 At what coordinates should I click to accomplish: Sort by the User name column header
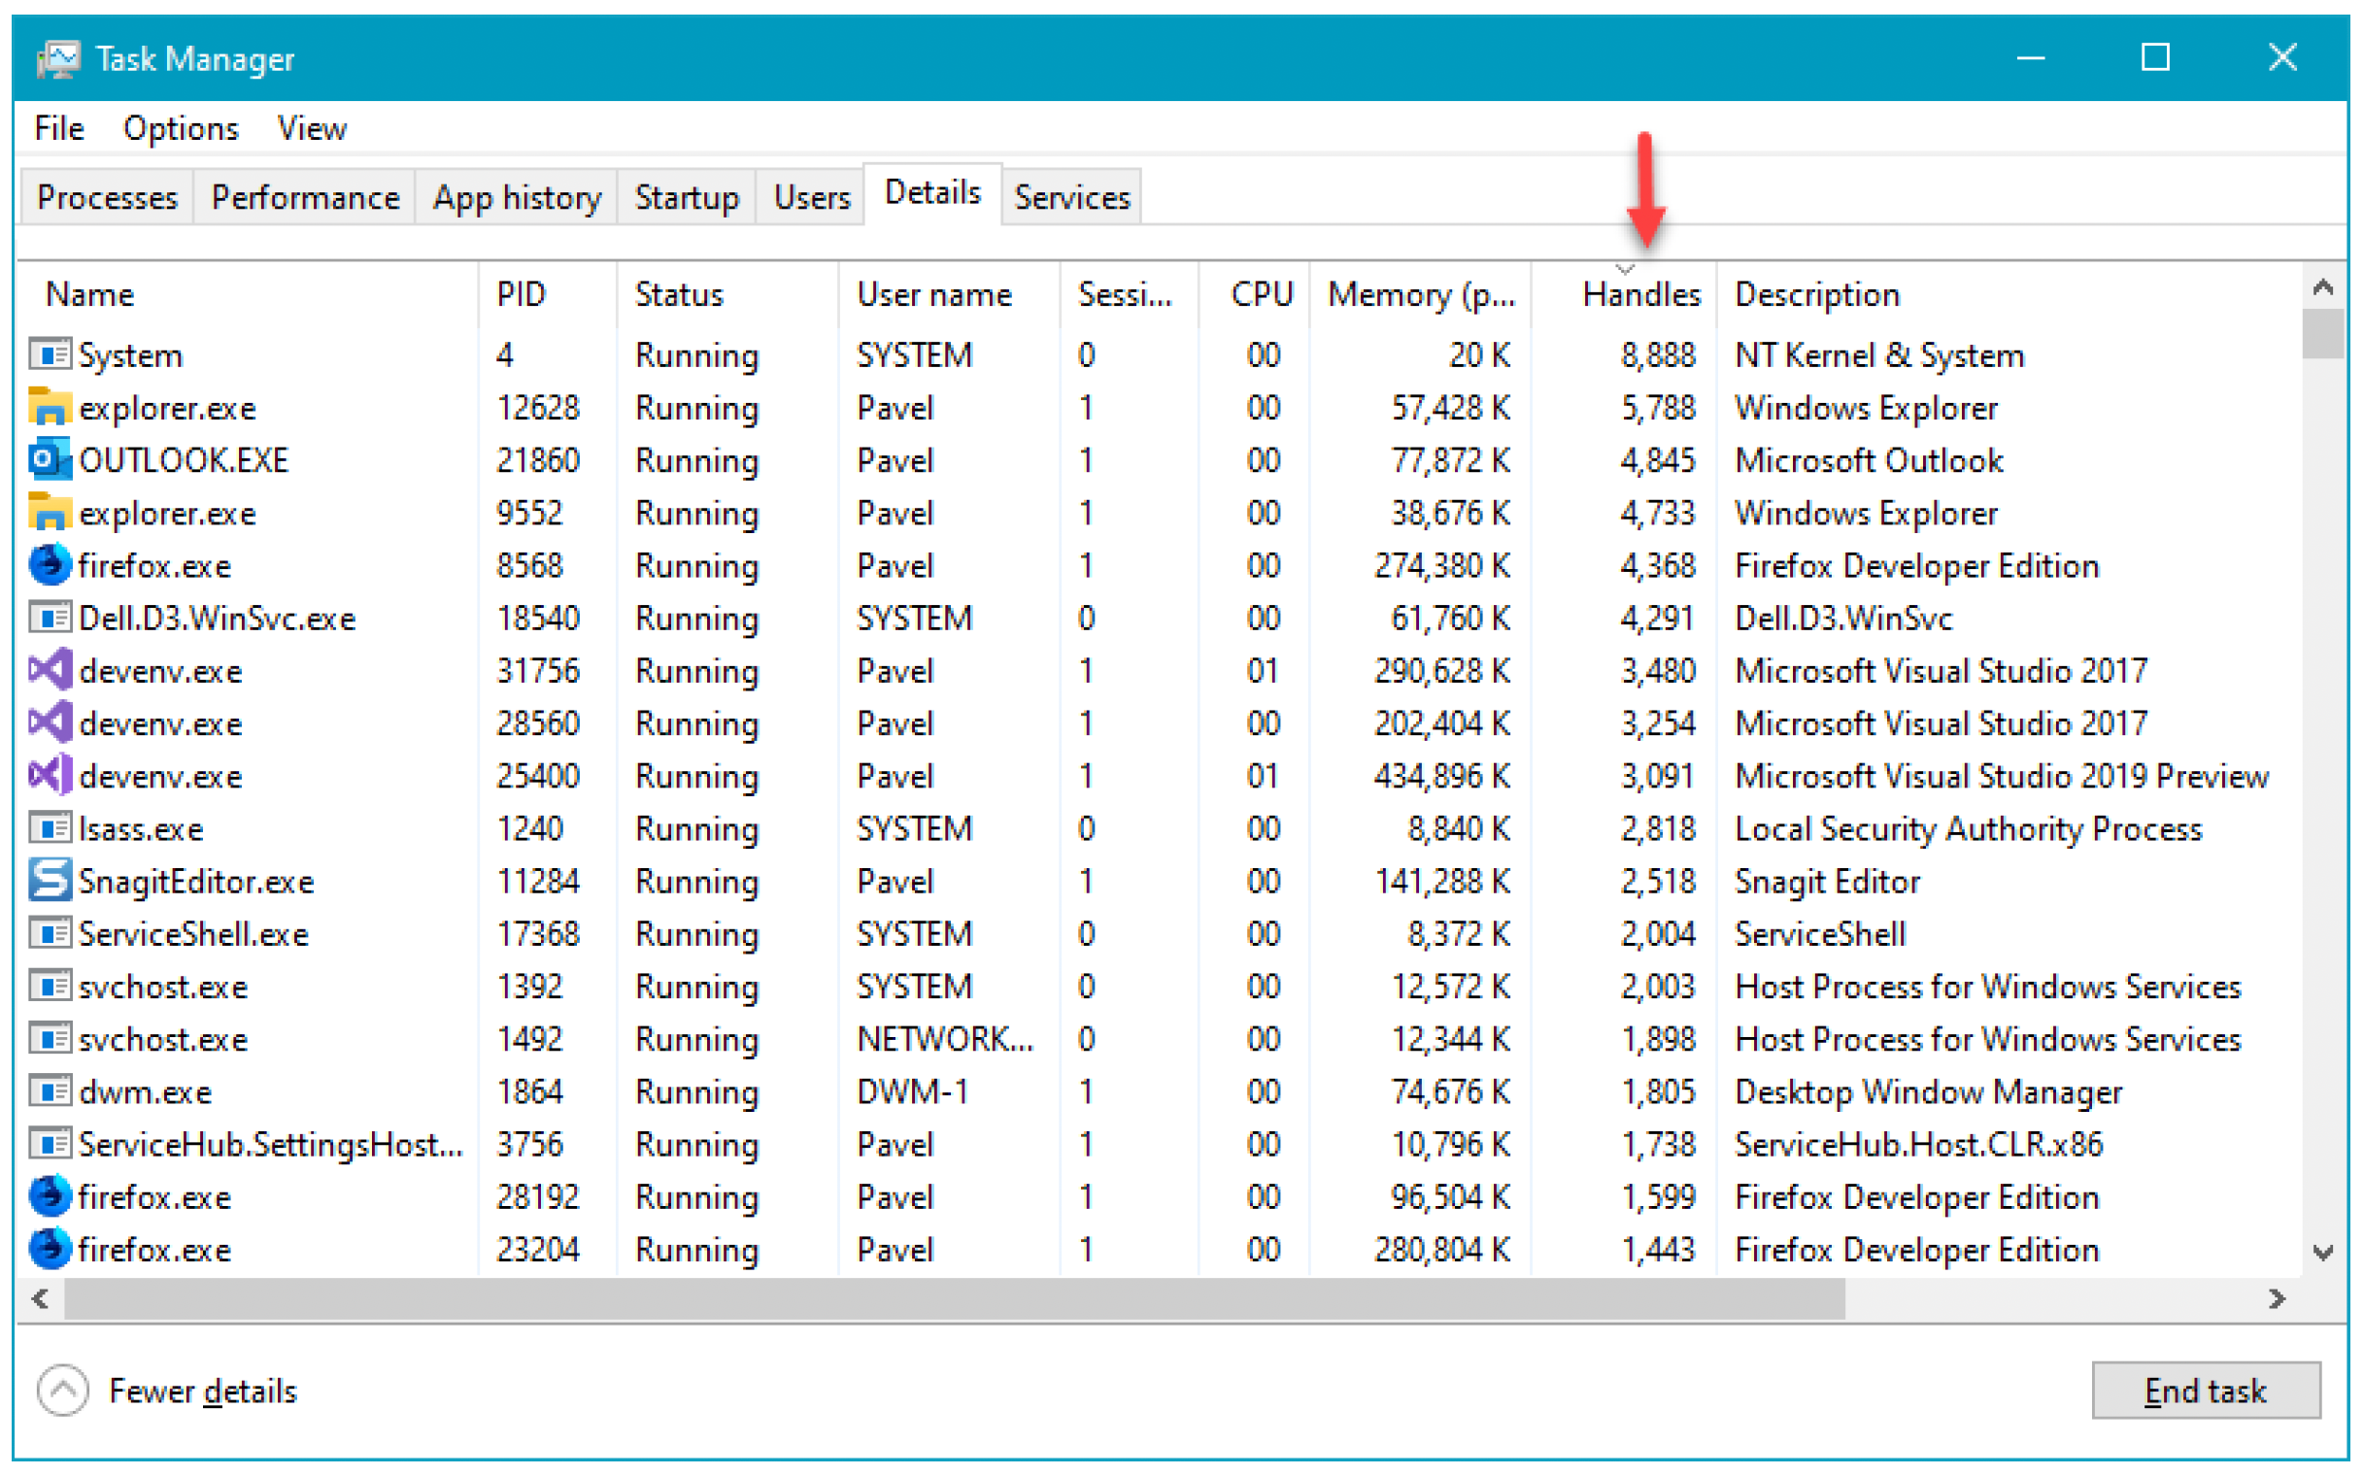point(950,295)
